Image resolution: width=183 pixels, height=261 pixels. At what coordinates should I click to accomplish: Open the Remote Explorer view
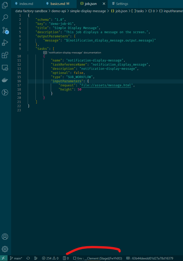tap(5, 67)
